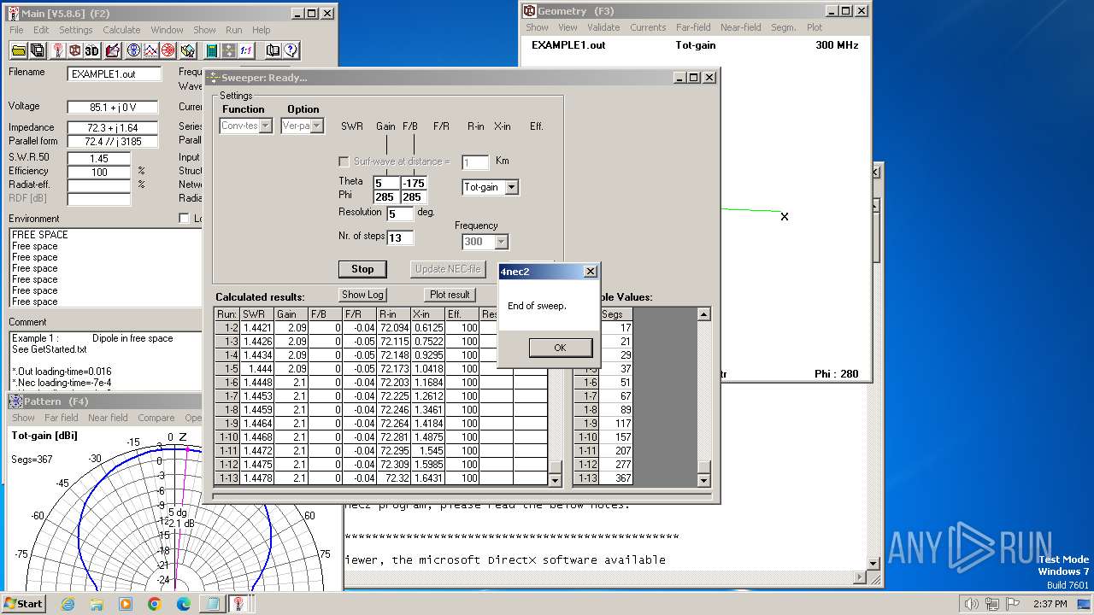Click the clock showing 2:37 PM
Screen dimensions: 1094x615
(1050, 604)
